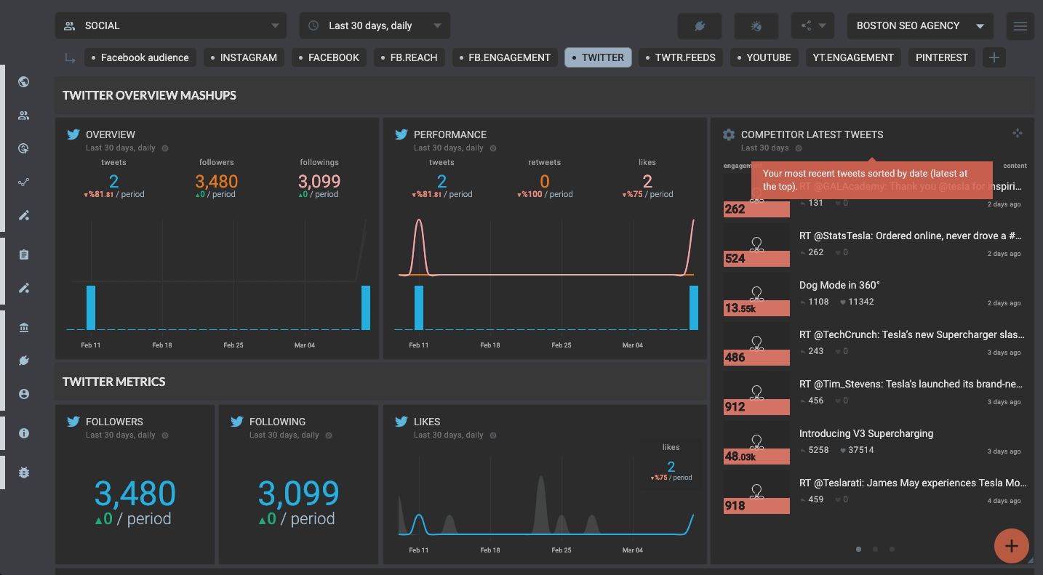Click the tweet thumbnail with 48.03k engagement
This screenshot has height=575, width=1043.
tap(756, 442)
